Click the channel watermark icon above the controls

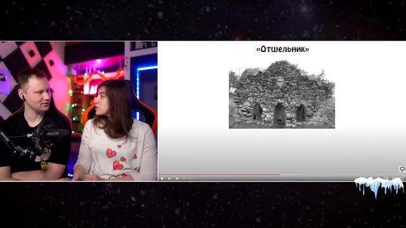(402, 170)
